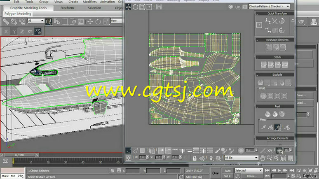The width and height of the screenshot is (319, 179).
Task: Click Set Key large key button
Action: click(x=216, y=173)
